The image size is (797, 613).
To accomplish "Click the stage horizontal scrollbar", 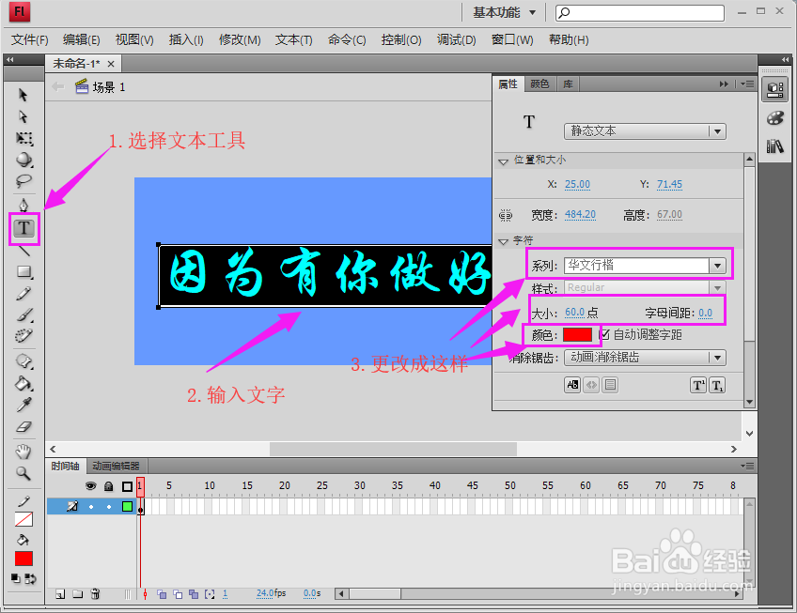I will 393,449.
